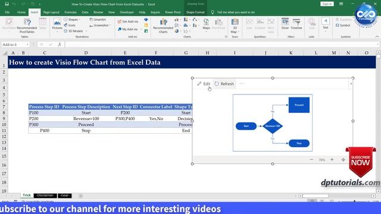Select the Trick sheet tab
The width and height of the screenshot is (381, 214).
coord(27,196)
